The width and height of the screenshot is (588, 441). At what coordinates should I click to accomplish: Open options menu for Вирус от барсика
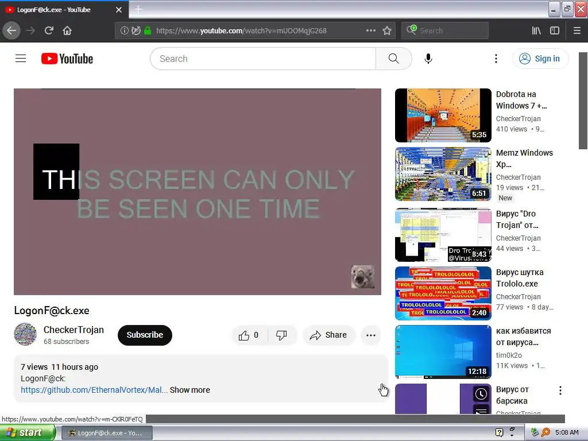[x=560, y=390]
